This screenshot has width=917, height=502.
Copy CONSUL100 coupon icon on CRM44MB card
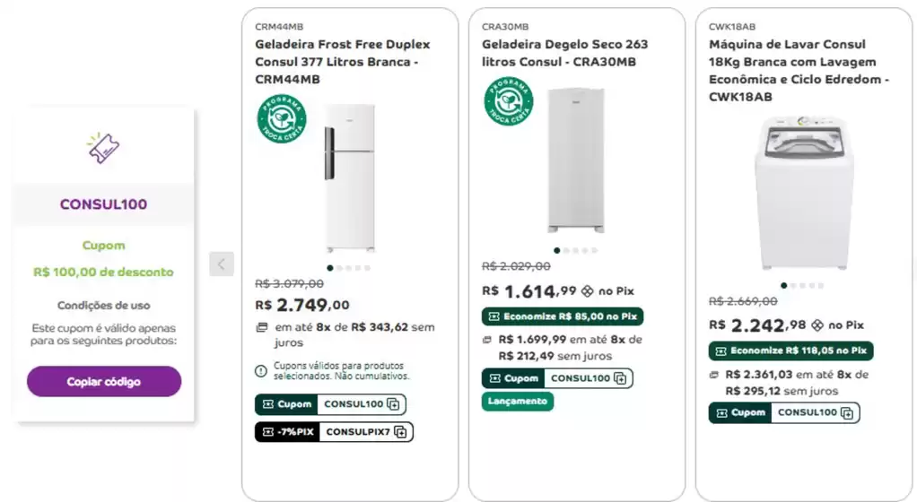(394, 404)
